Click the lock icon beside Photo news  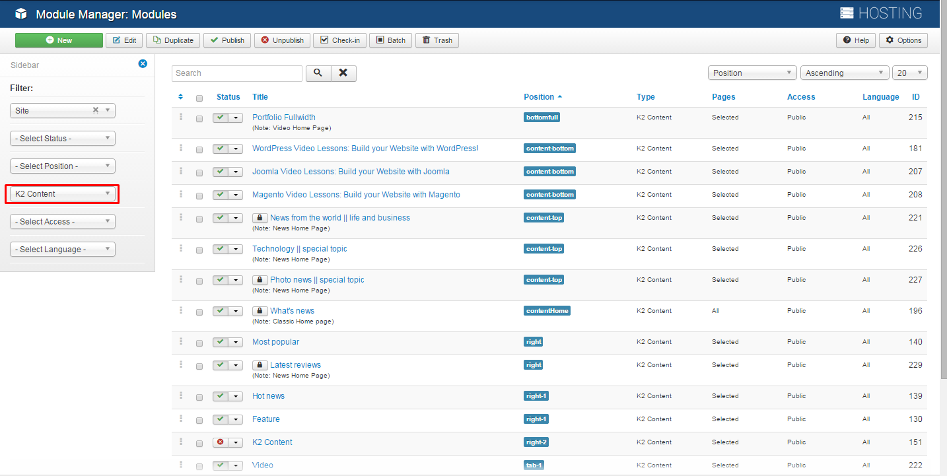click(260, 280)
